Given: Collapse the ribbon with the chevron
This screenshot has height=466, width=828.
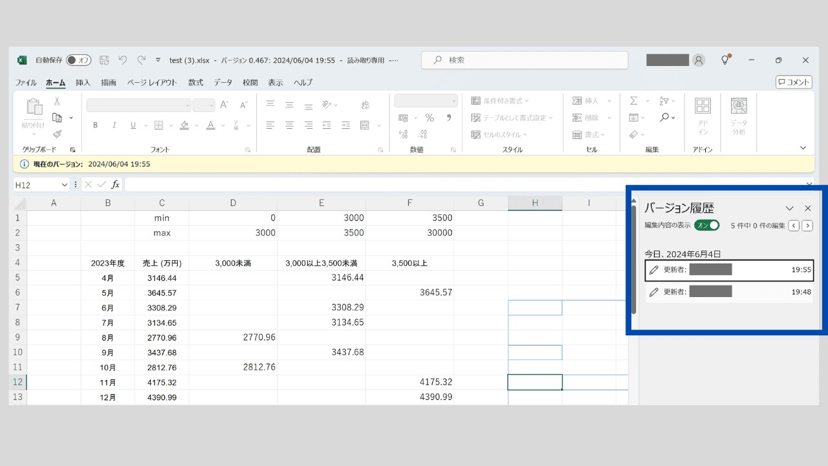Looking at the screenshot, I should pos(803,148).
